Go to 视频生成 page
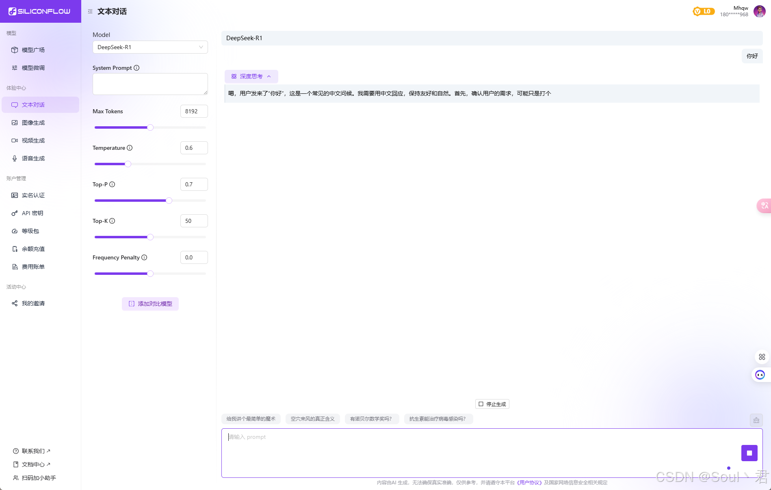The width and height of the screenshot is (771, 490). pyautogui.click(x=40, y=140)
